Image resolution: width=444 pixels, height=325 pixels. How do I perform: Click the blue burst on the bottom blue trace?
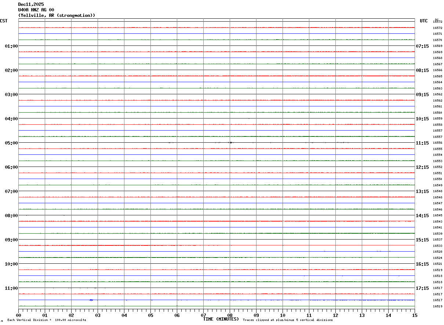click(x=91, y=300)
